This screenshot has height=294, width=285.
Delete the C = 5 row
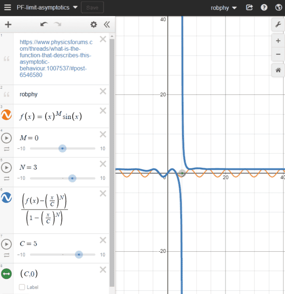(x=103, y=240)
